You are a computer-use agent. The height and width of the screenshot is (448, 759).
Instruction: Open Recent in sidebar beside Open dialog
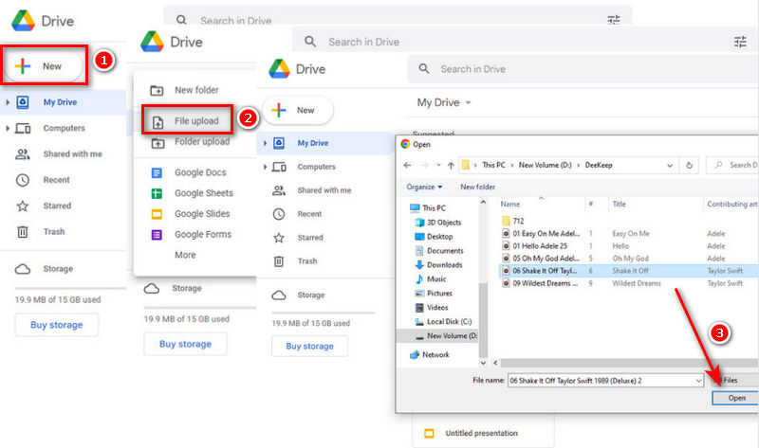tap(309, 214)
